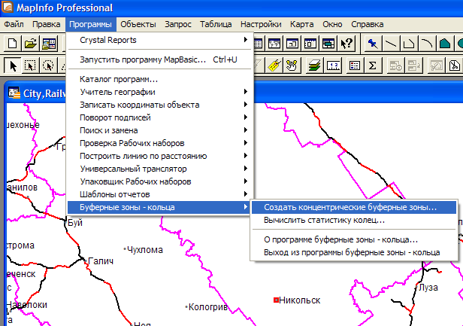Click the Чухлома city label on map
The image size is (463, 326).
pyautogui.click(x=144, y=250)
